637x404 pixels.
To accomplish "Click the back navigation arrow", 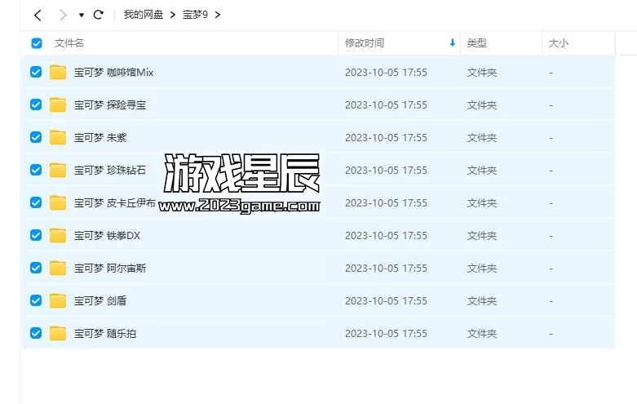I will click(x=38, y=15).
